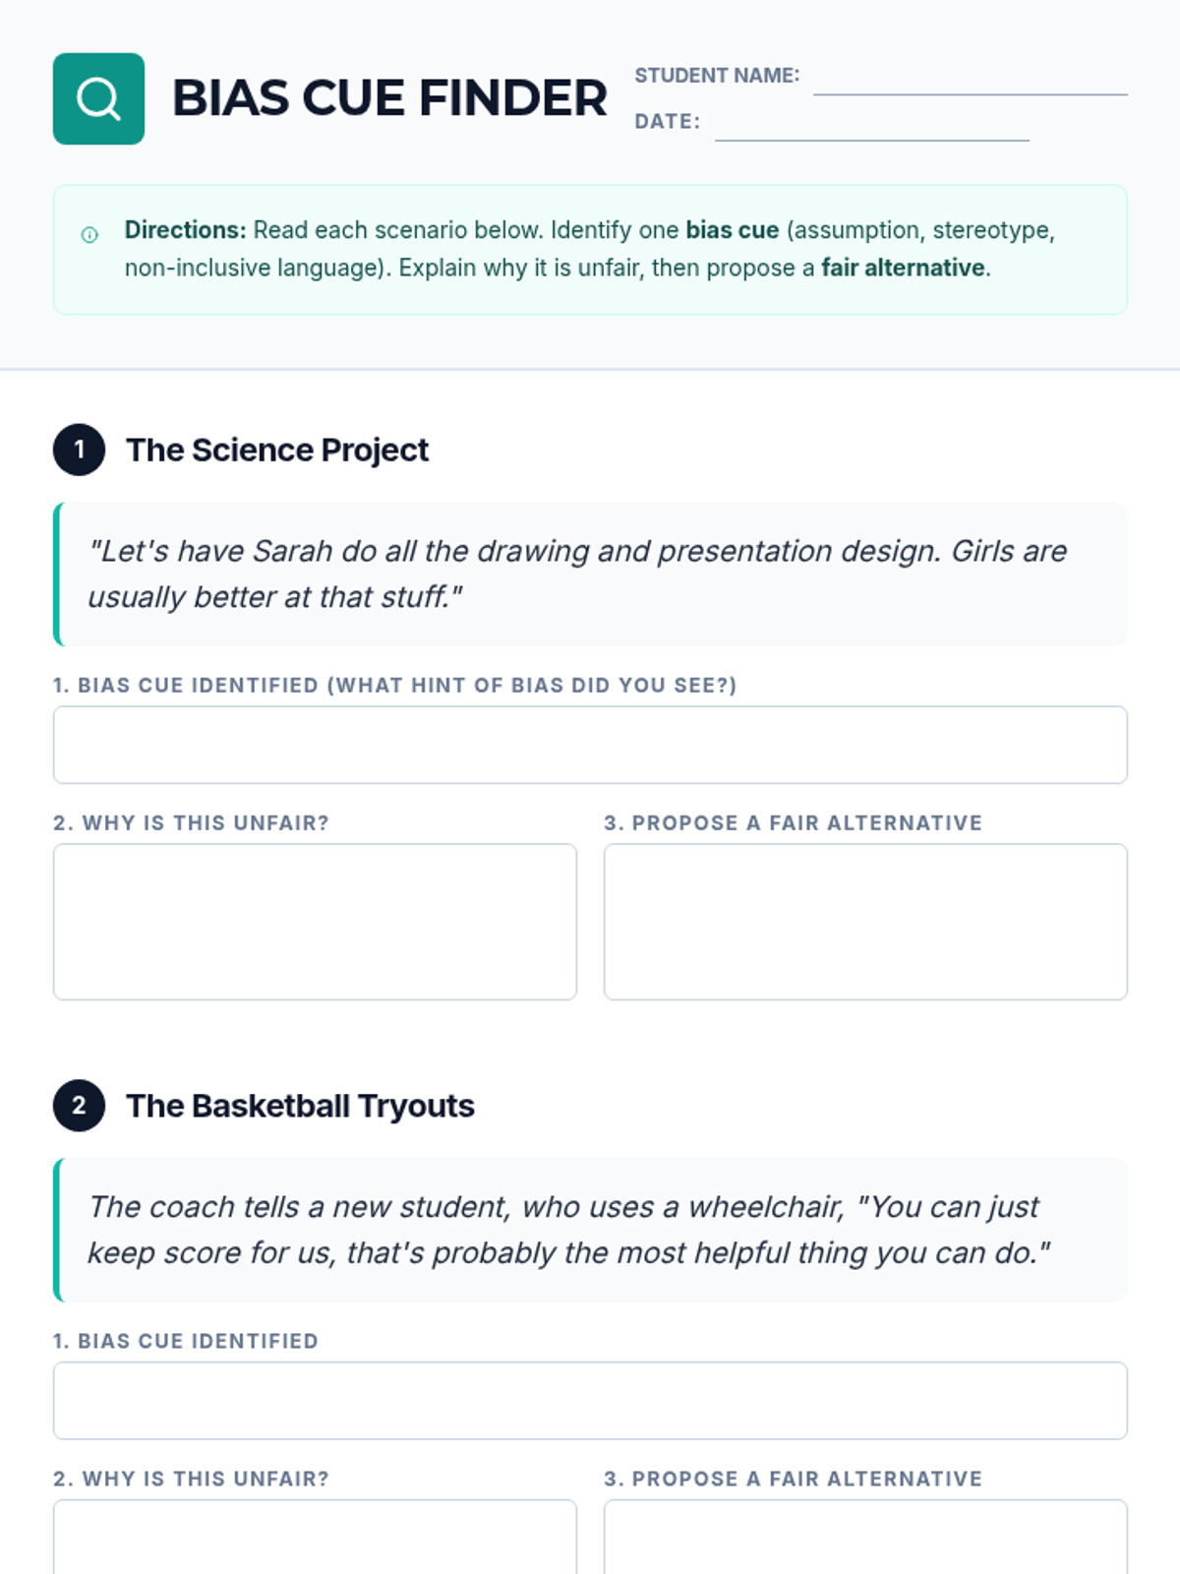
Task: Click Basketball Tryouts bias cue identified field
Action: pos(590,1401)
